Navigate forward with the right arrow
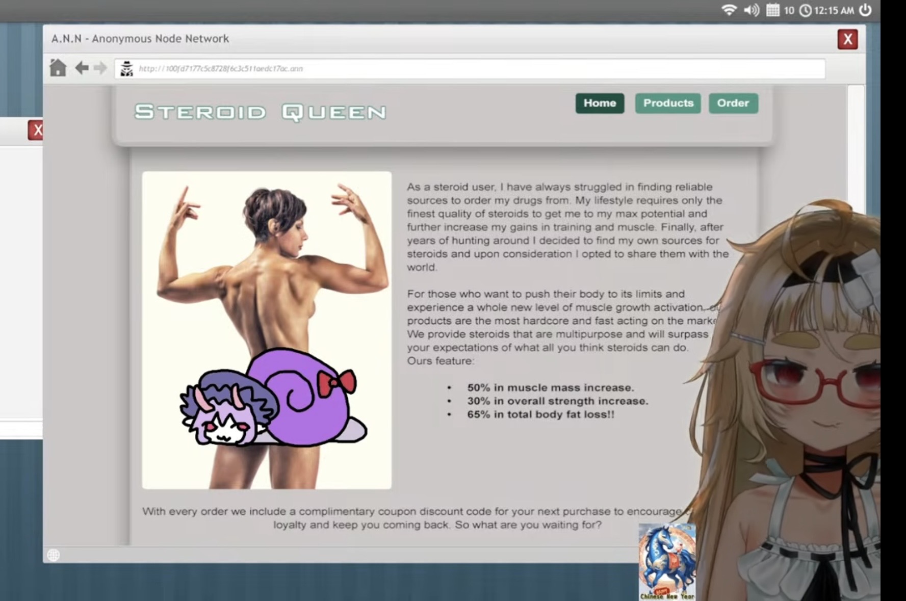 pyautogui.click(x=100, y=68)
